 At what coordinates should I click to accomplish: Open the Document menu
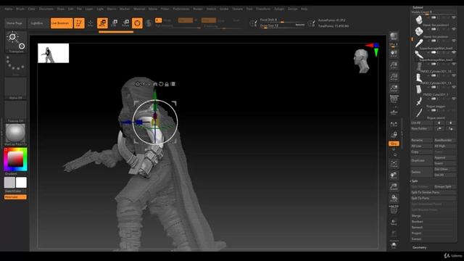point(46,9)
